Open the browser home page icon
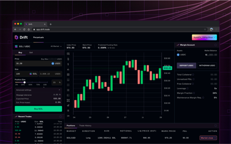Screen dimensions: 231x144 (29, 30)
